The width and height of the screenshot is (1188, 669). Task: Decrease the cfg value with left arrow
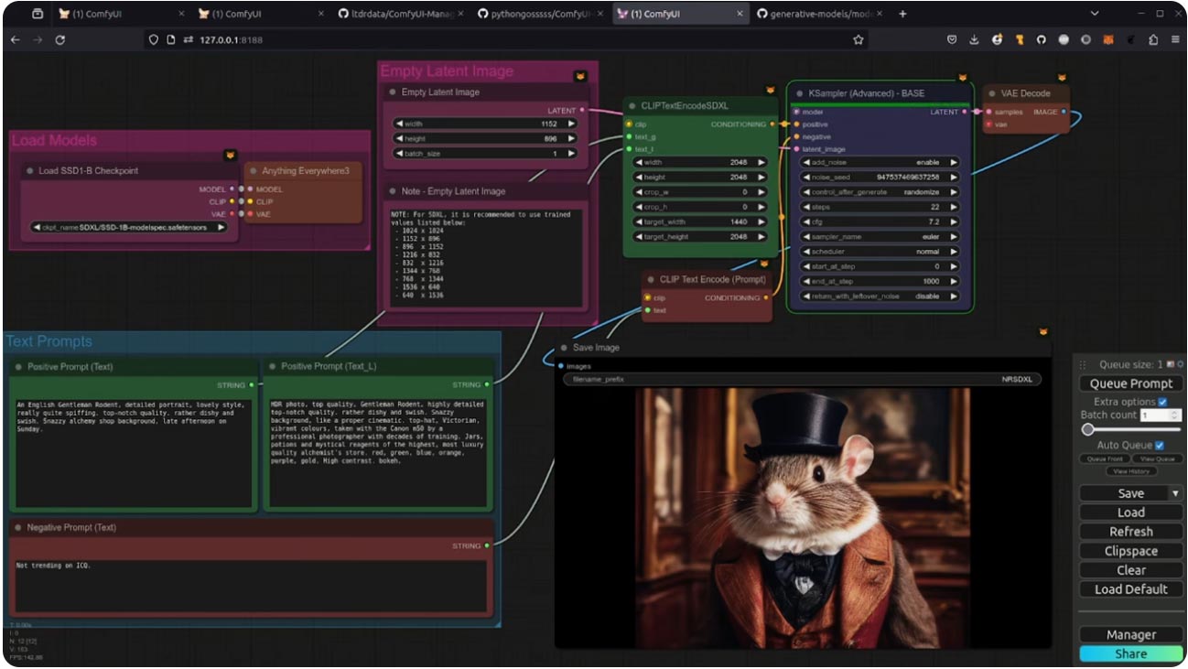point(807,222)
